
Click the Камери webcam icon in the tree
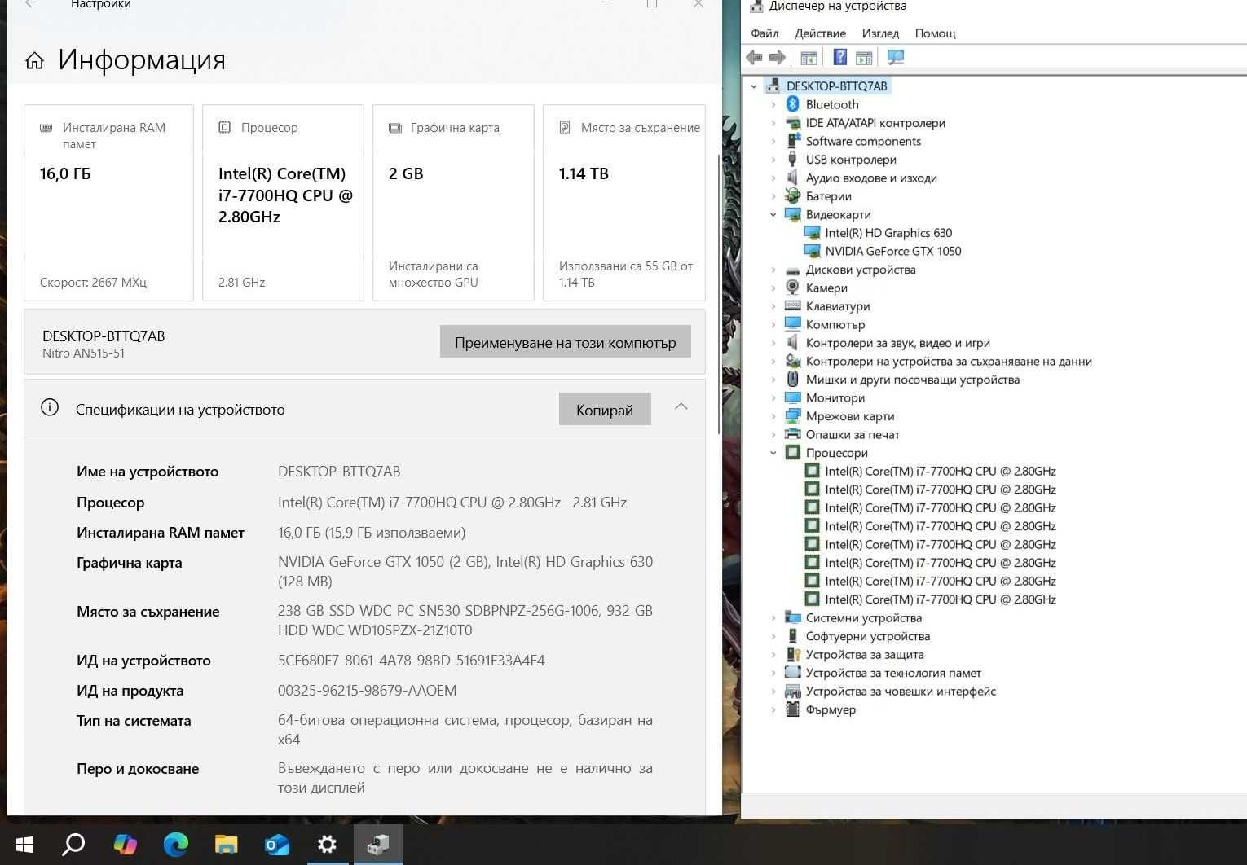792,288
